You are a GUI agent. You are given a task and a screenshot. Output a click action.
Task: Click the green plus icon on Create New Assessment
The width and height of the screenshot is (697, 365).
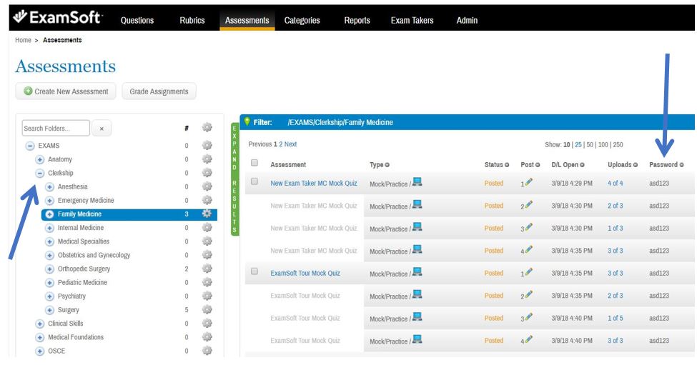point(28,91)
